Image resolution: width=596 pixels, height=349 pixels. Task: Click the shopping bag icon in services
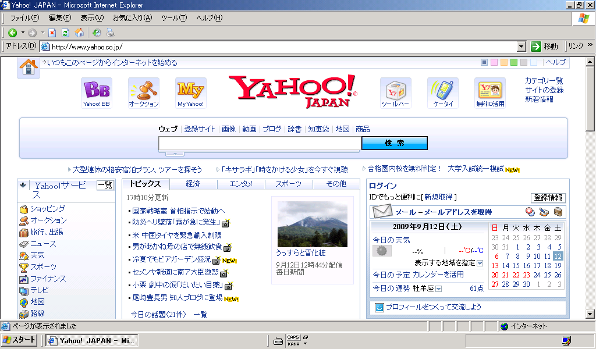24,209
